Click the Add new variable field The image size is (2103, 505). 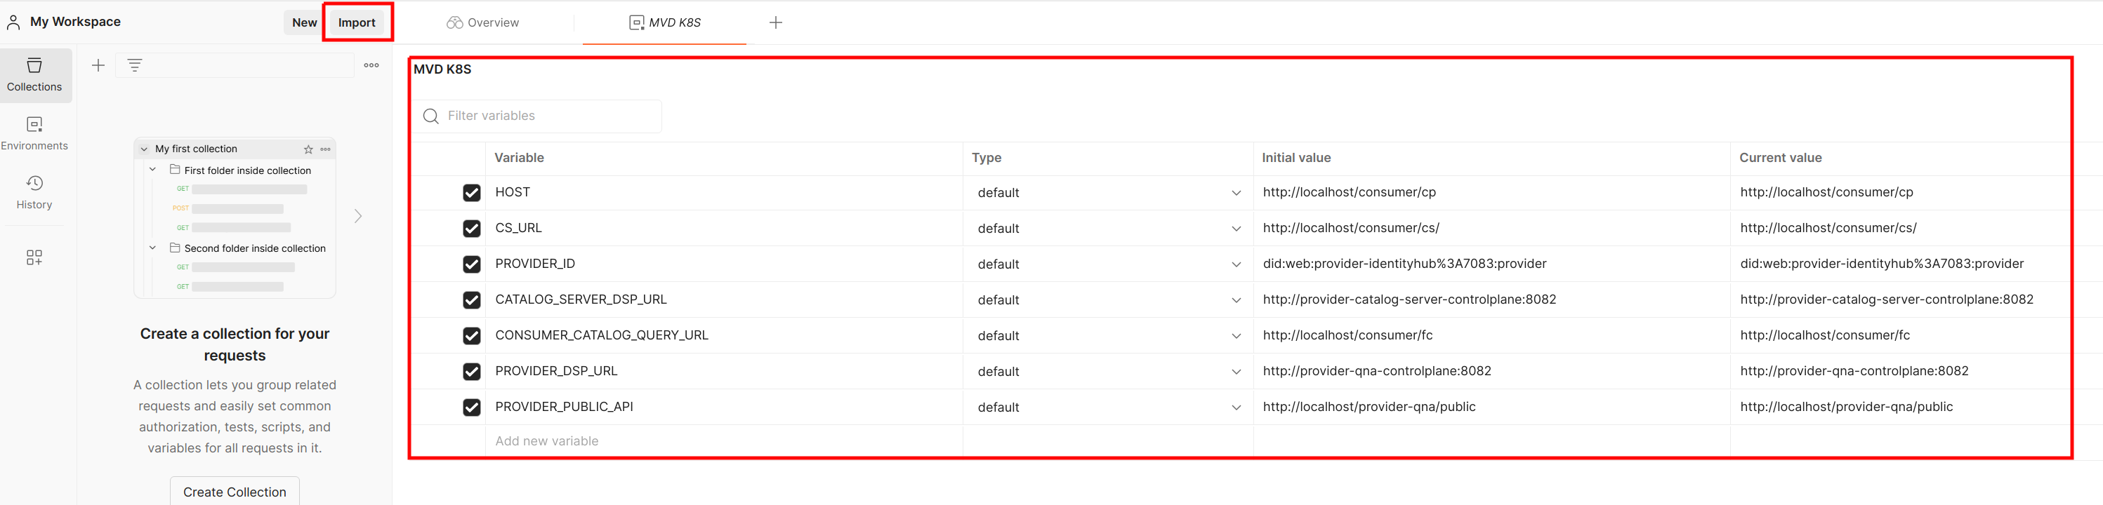723,441
